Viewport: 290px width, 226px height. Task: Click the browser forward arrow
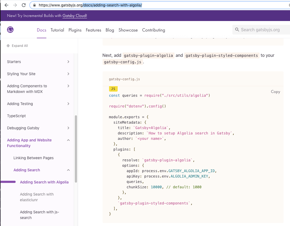point(16,5)
